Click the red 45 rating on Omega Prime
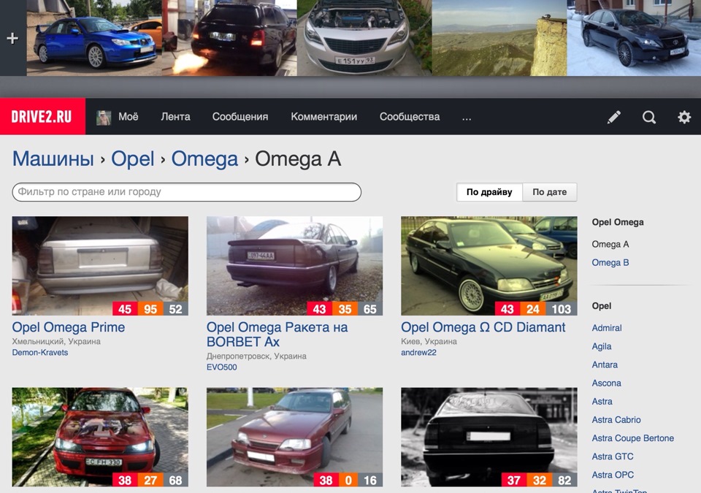The height and width of the screenshot is (493, 701). tap(125, 309)
